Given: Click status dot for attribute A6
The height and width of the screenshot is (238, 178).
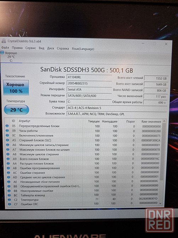Looking at the screenshot, I should tap(8, 145).
